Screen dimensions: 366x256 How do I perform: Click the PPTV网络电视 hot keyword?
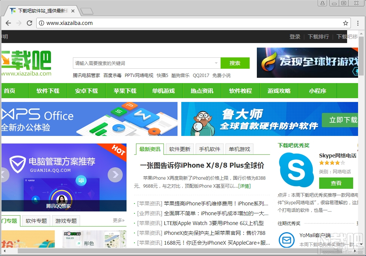click(139, 76)
